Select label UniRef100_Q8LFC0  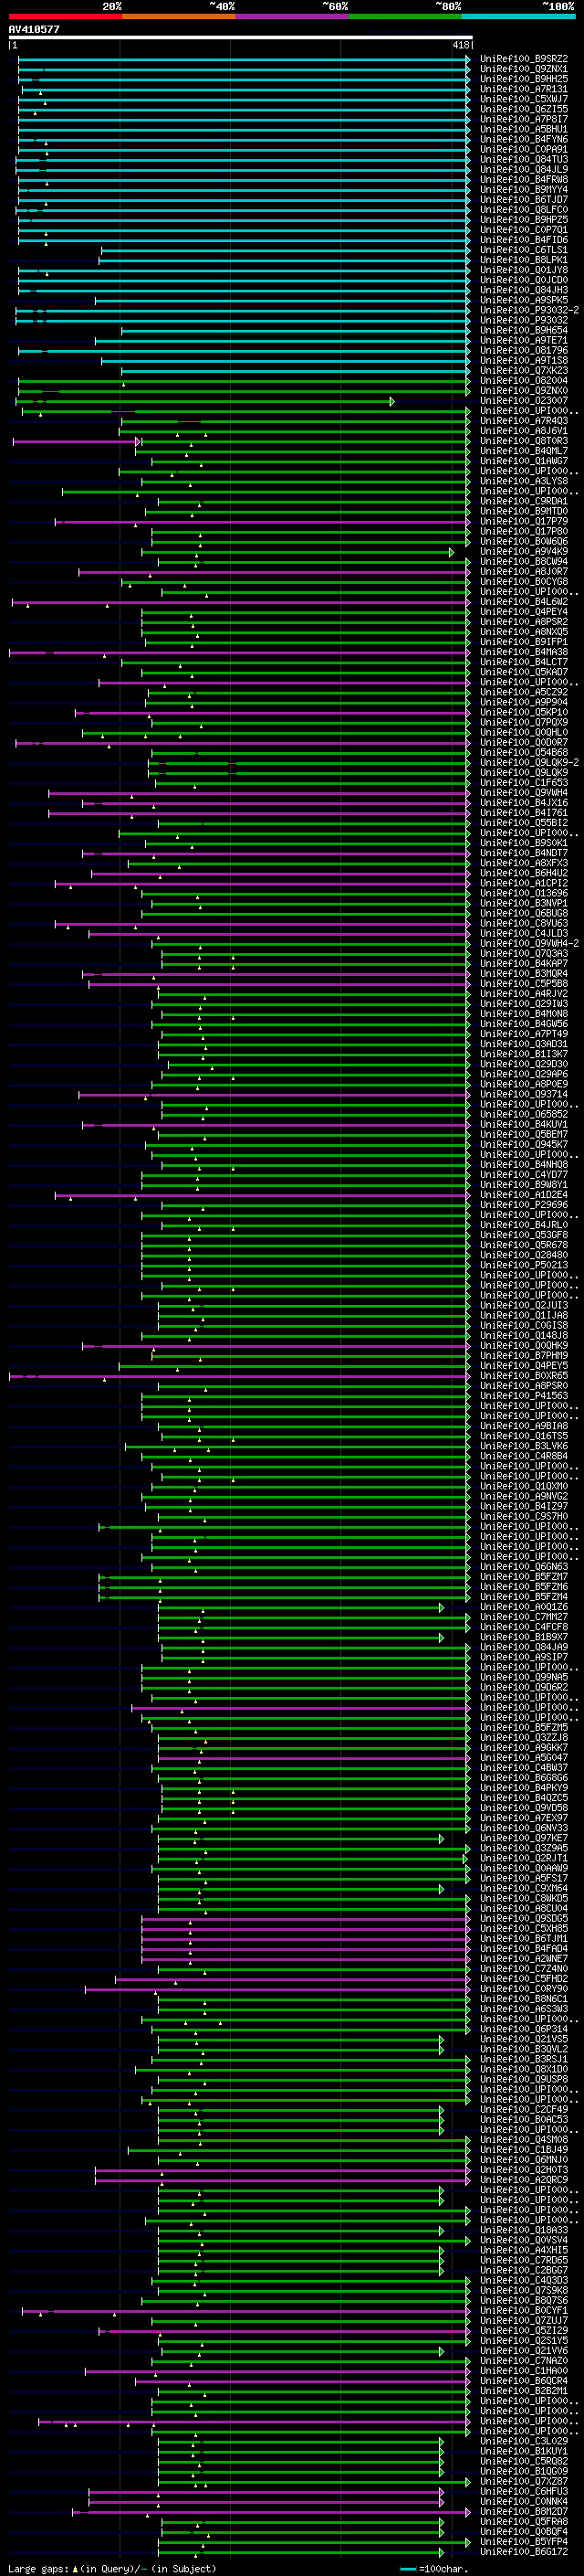tap(524, 209)
